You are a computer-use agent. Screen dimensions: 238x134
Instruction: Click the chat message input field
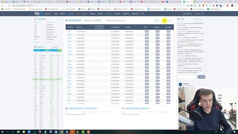(187, 77)
